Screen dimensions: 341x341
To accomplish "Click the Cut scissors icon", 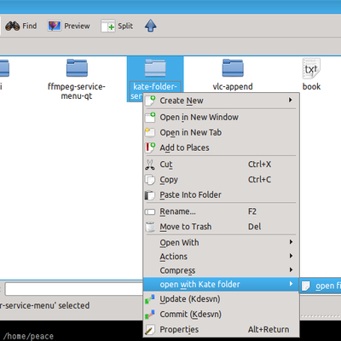I will [150, 165].
